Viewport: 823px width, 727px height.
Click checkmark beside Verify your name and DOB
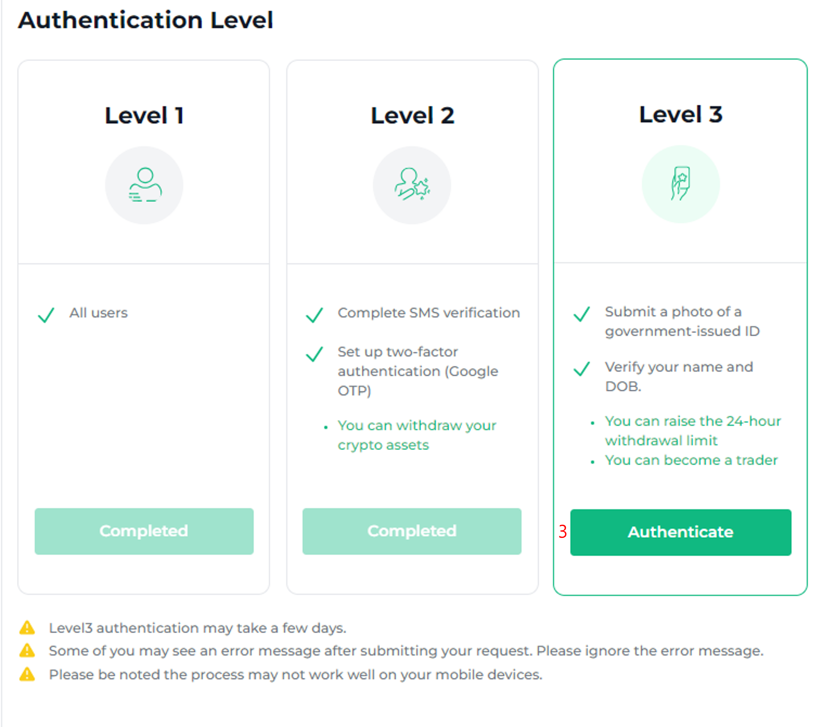(x=581, y=368)
